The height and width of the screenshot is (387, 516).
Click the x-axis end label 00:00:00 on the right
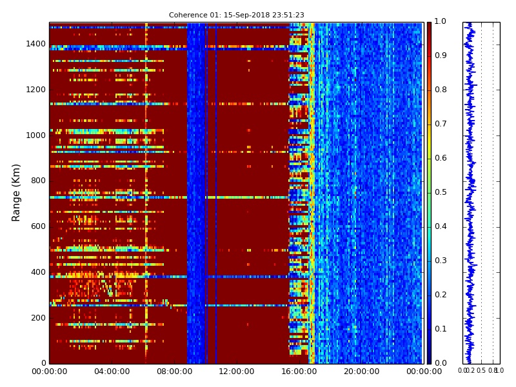coord(424,372)
